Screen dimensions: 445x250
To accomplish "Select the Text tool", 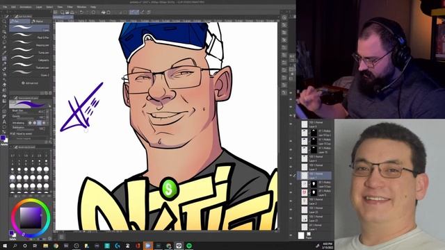I will [x=4, y=122].
